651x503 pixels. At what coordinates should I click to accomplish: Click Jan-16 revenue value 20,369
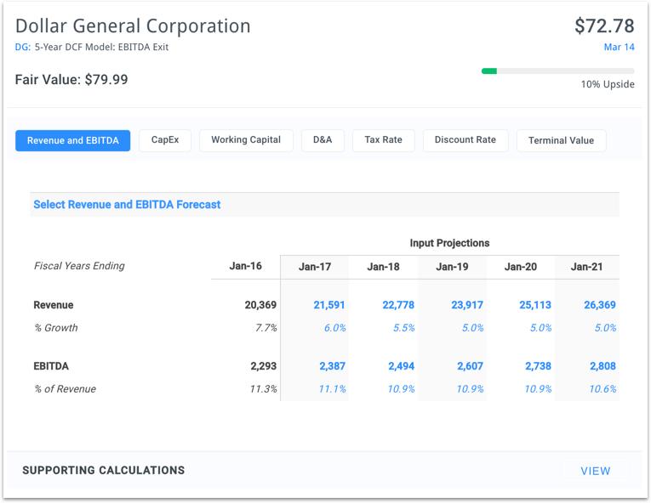(260, 305)
